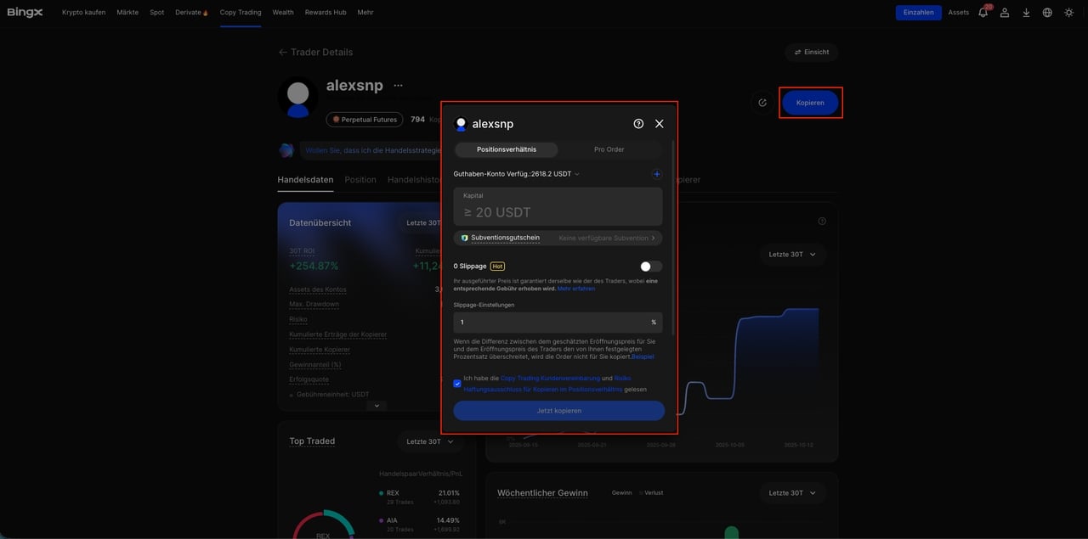The height and width of the screenshot is (539, 1088).
Task: Click the blue plus add funds icon
Action: tap(656, 174)
